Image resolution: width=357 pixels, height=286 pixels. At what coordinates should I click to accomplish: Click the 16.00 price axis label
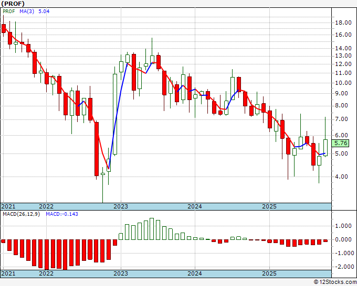click(343, 35)
